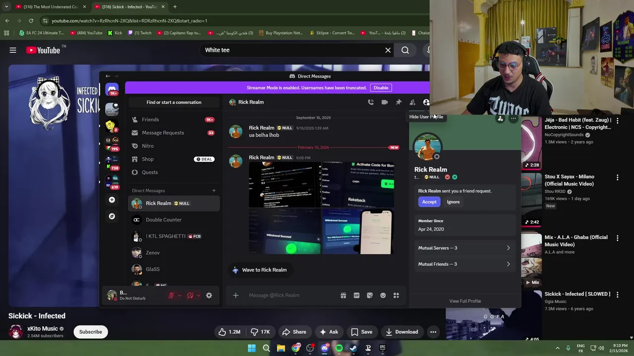
Task: Open Discover servers compass icon
Action: 112,216
